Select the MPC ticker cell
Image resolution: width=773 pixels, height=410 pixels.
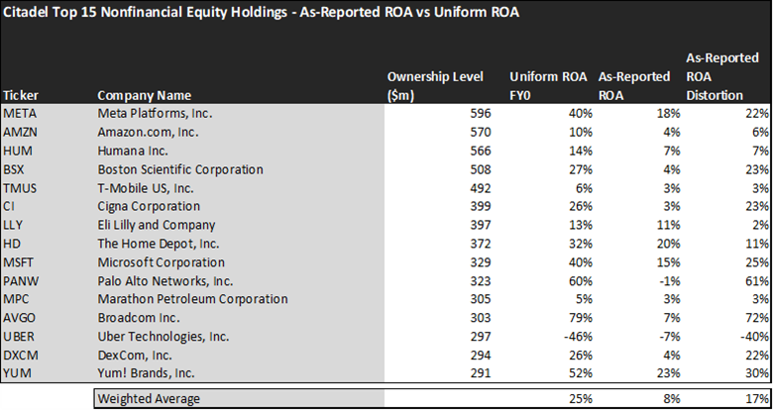coord(18,299)
